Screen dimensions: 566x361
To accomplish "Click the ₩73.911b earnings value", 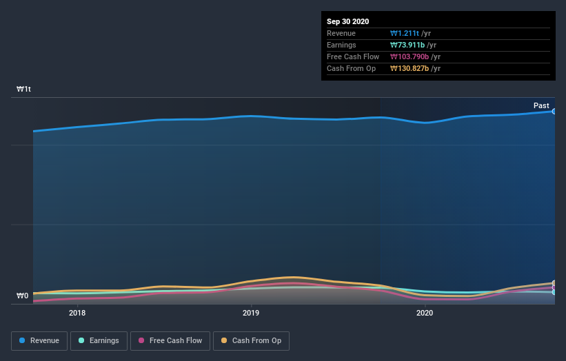I will pos(407,45).
